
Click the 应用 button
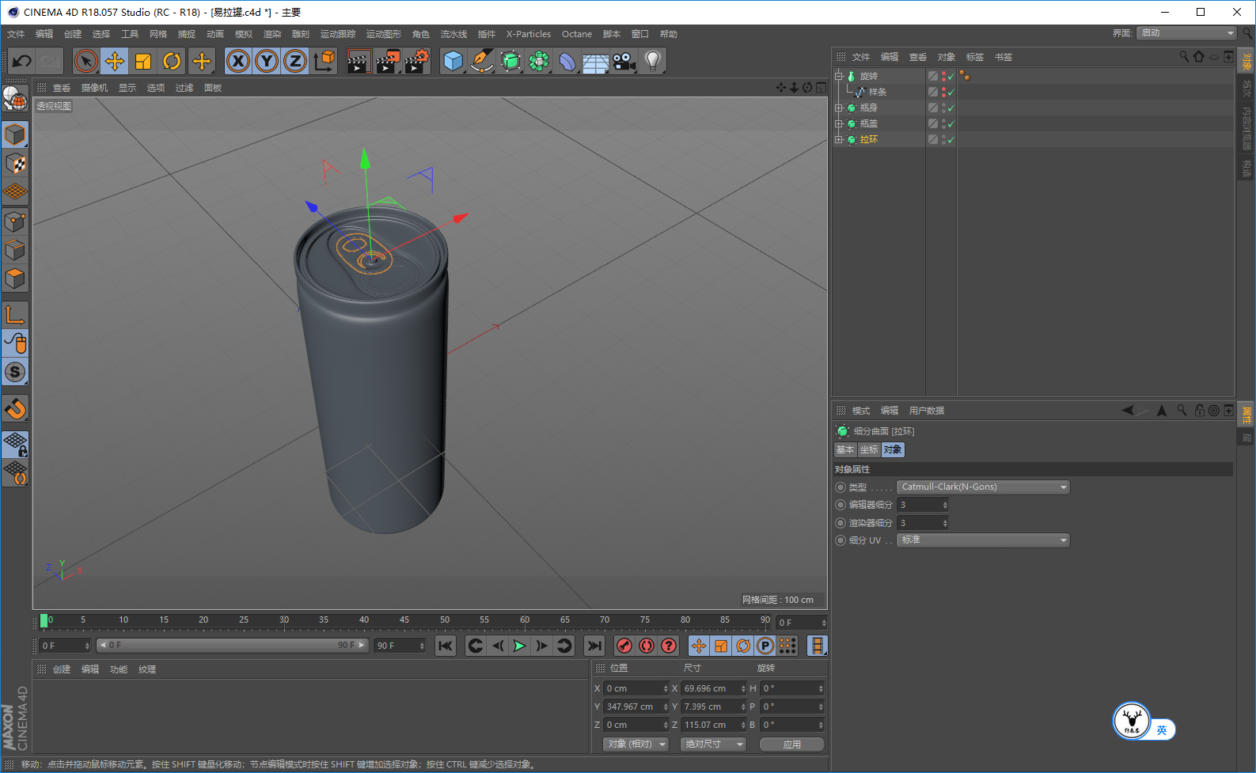pos(791,745)
